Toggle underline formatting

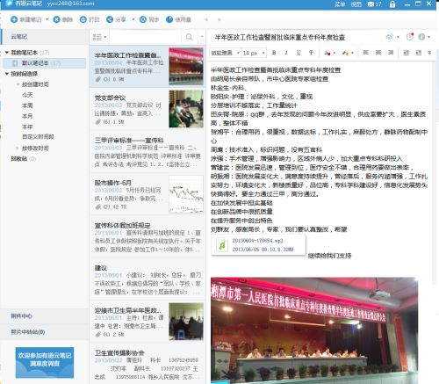coord(299,53)
